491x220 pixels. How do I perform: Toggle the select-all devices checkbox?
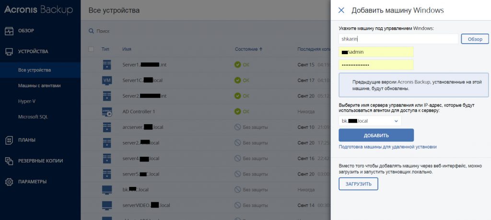tap(91, 49)
